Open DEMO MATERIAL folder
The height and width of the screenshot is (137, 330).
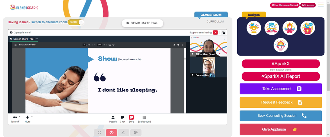click(143, 23)
